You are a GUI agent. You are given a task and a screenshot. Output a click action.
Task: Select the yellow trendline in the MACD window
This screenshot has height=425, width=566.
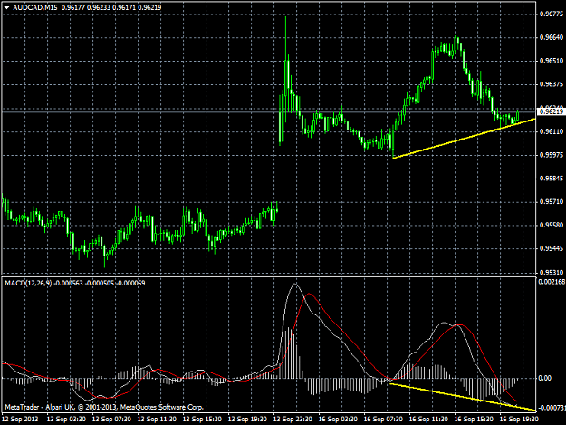tap(463, 397)
